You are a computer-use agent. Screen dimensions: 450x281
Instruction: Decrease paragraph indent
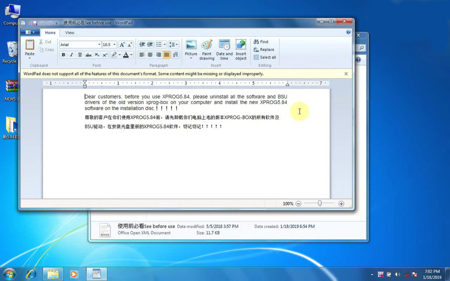[x=142, y=44]
